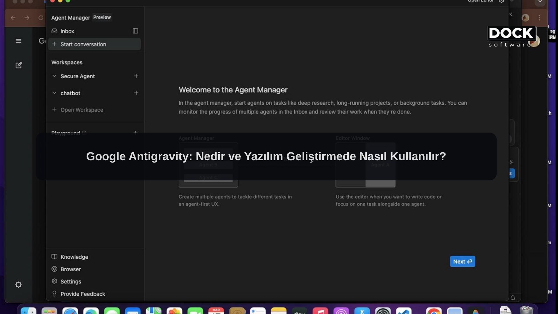Click Provide Feedback
This screenshot has height=314, width=558.
pos(83,294)
